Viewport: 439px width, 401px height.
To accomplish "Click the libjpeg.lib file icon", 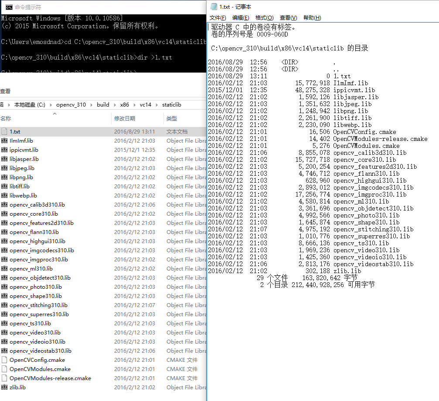I will pyautogui.click(x=4, y=168).
